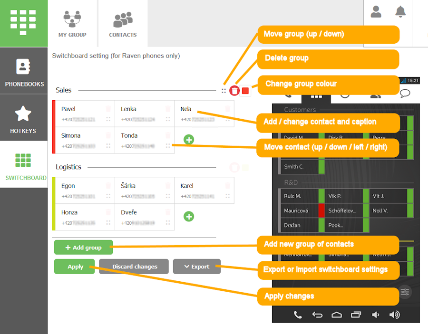This screenshot has height=334, width=428.
Task: Expand the Export dropdown
Action: click(197, 267)
